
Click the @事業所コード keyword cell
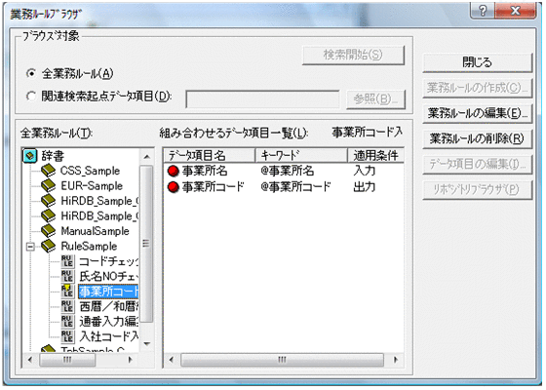point(295,187)
